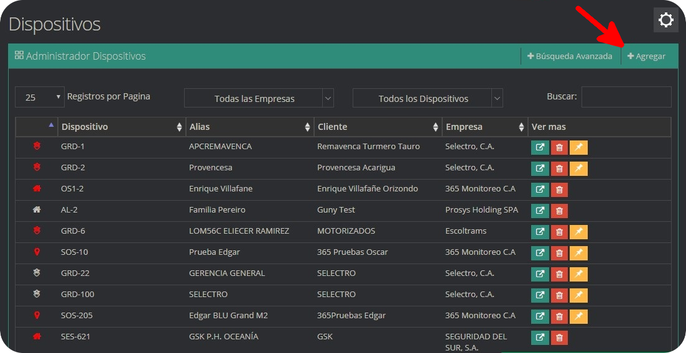The height and width of the screenshot is (353, 686).
Task: Sort table by Empresa column
Action: coord(484,127)
